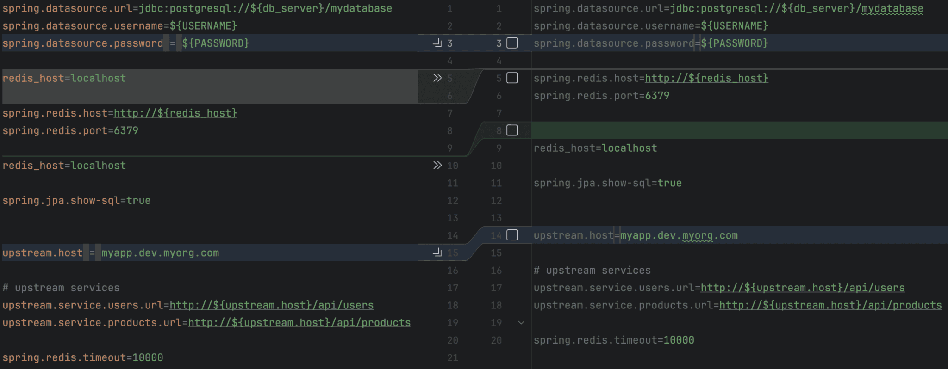Viewport: 948px width, 369px height.
Task: Open the api/products URL in left pane
Action: coord(299,323)
